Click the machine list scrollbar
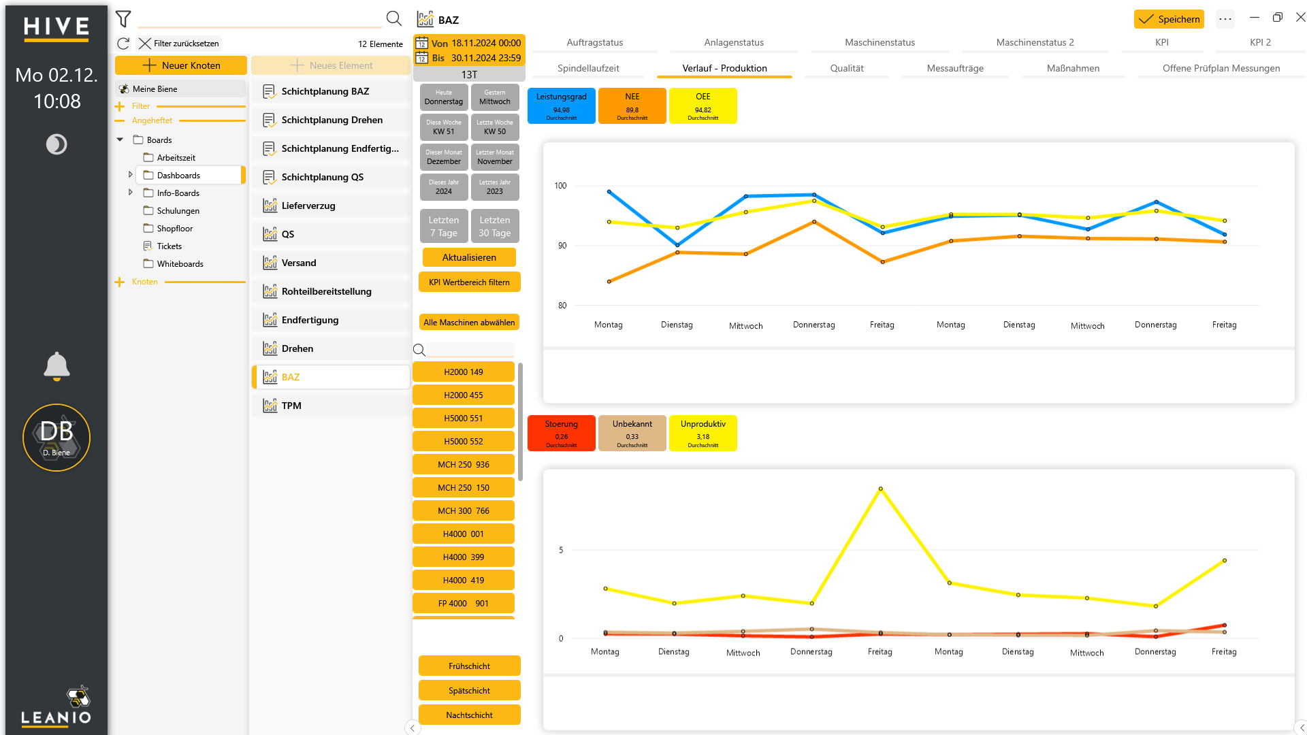The height and width of the screenshot is (735, 1307). [520, 422]
